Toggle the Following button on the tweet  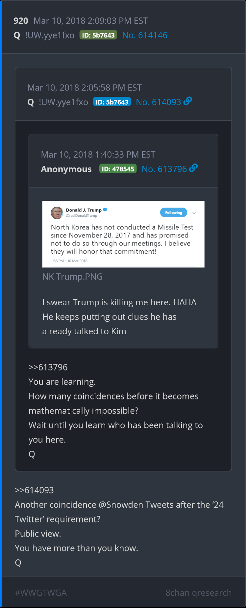click(173, 213)
